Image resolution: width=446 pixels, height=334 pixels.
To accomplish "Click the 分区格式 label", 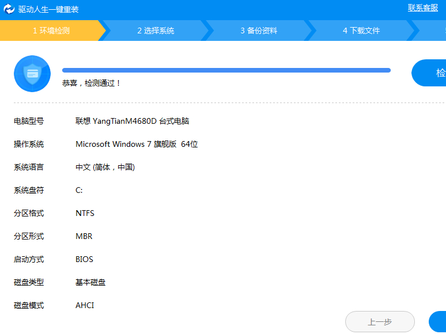I will (29, 213).
